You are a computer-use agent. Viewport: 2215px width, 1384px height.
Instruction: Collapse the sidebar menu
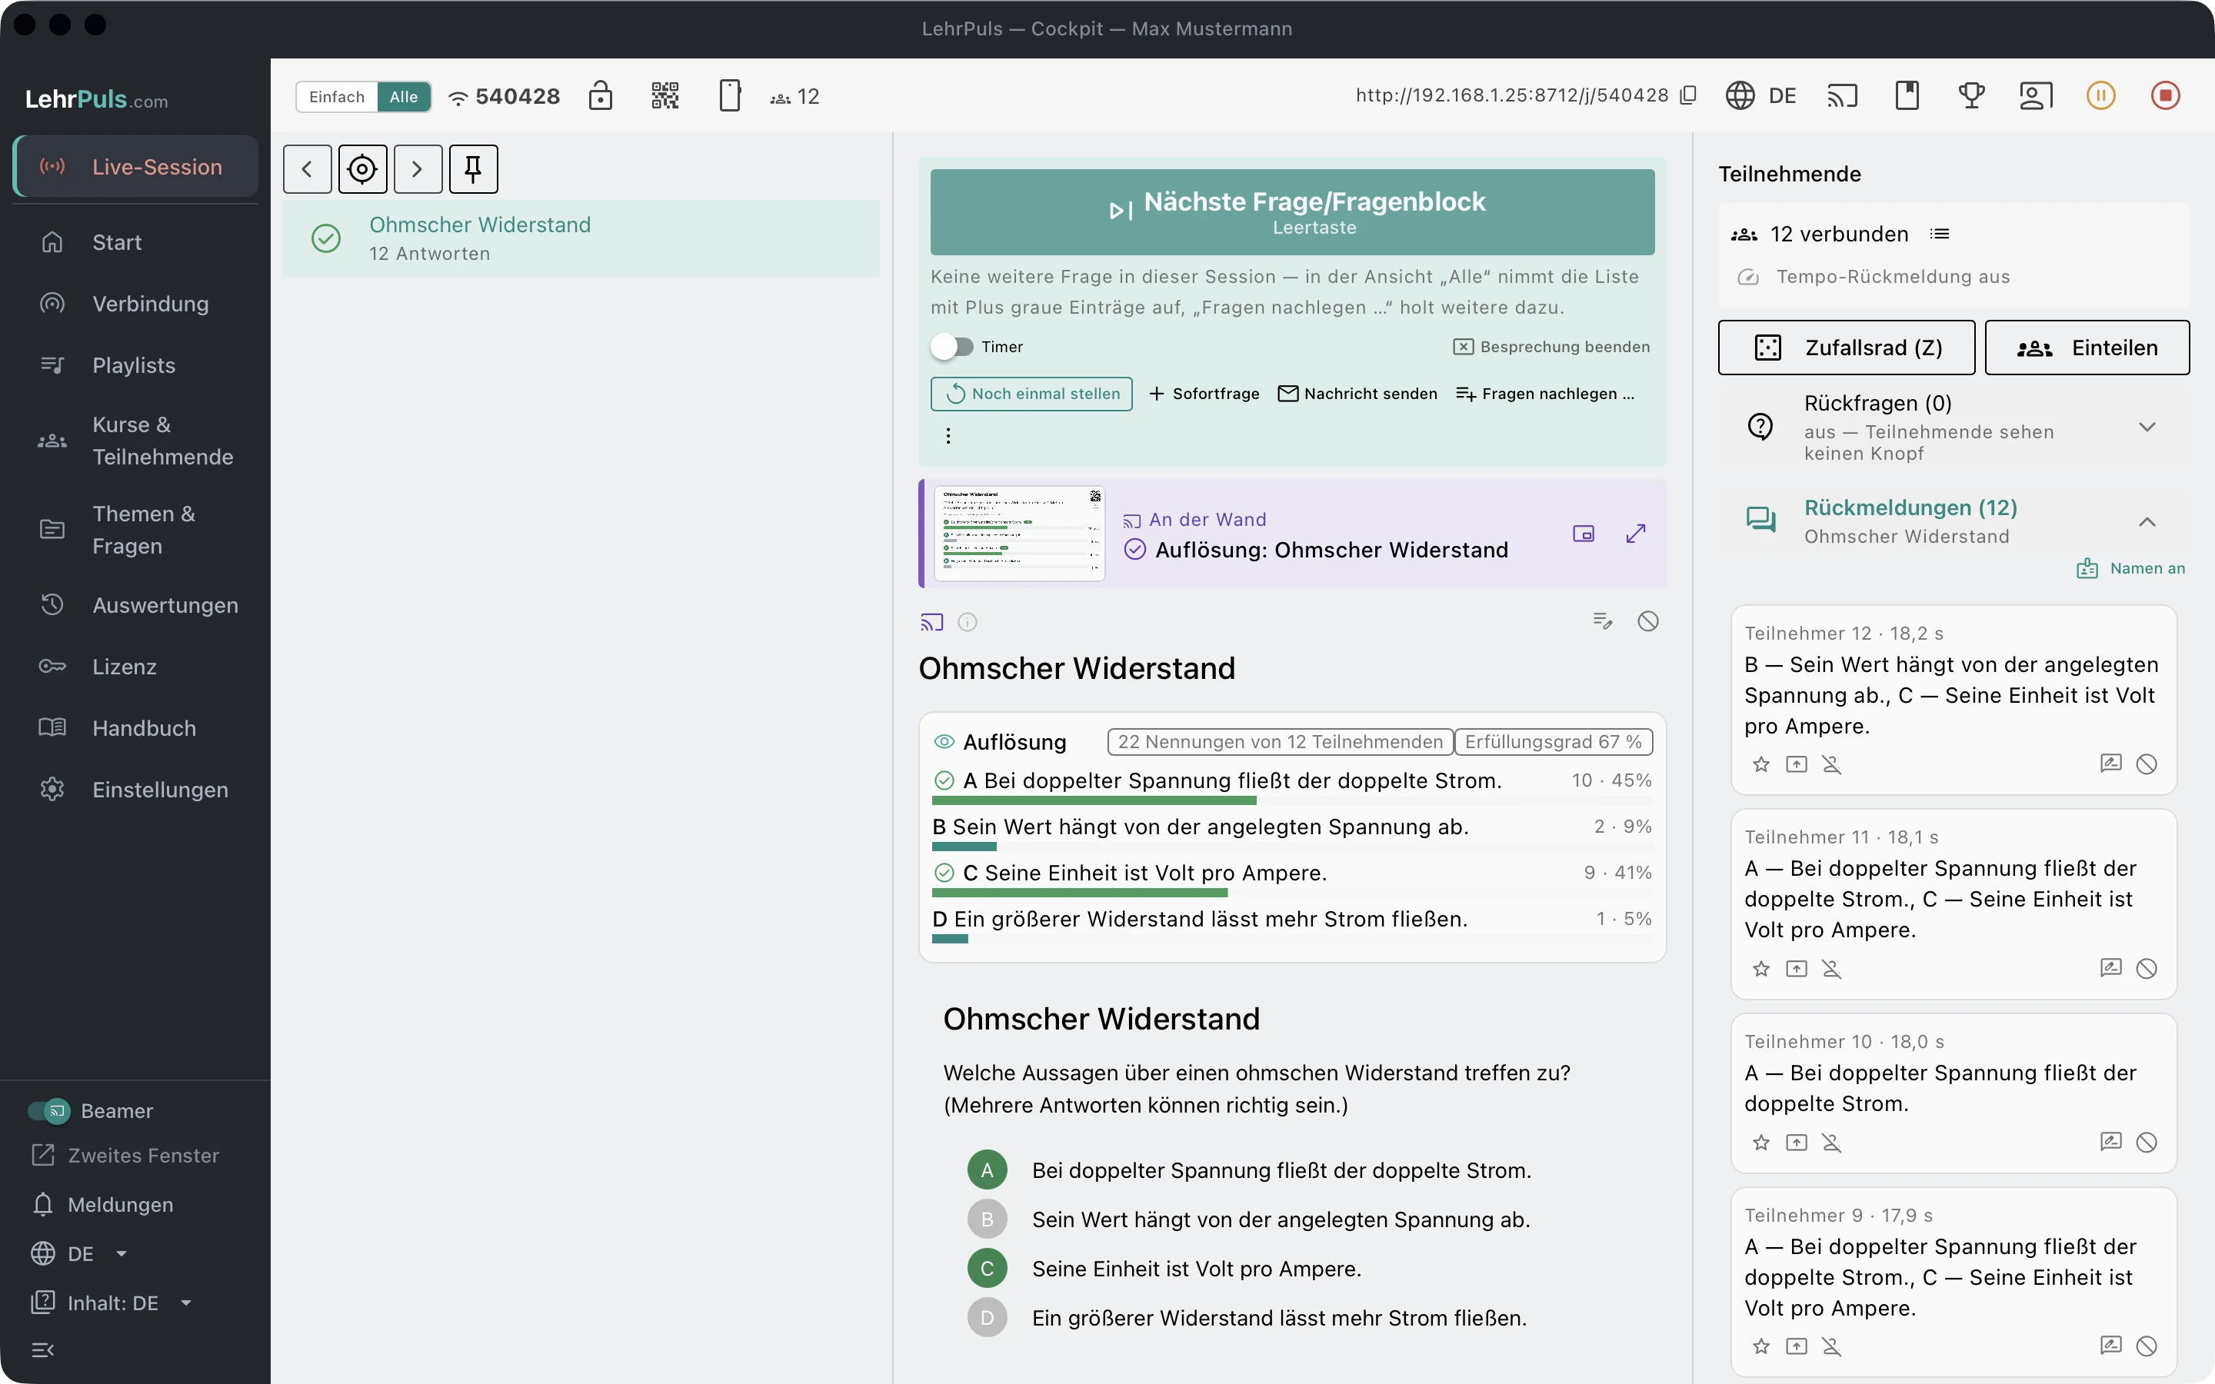click(x=43, y=1350)
